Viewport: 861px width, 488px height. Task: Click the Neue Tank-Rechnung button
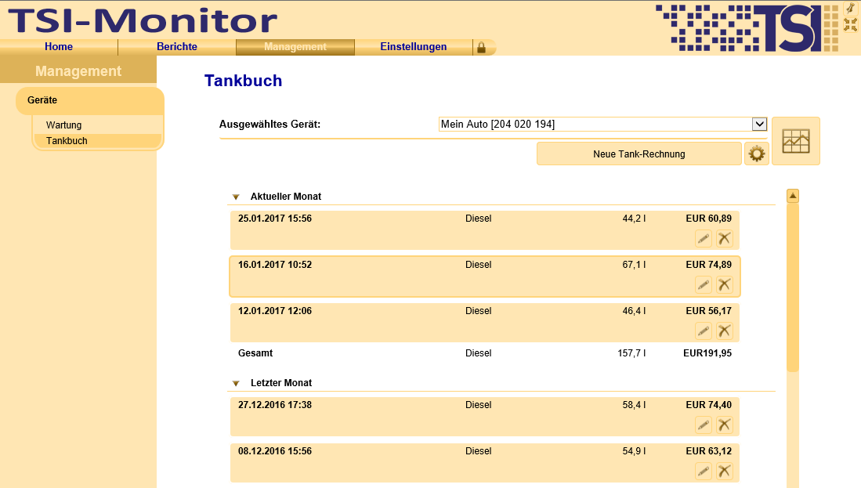(x=639, y=154)
